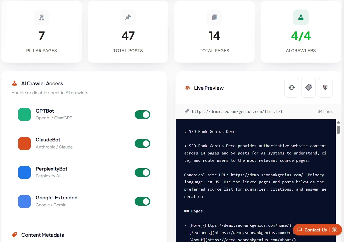
Task: Click the "PerplexityBot" crawler name
Action: (52, 169)
